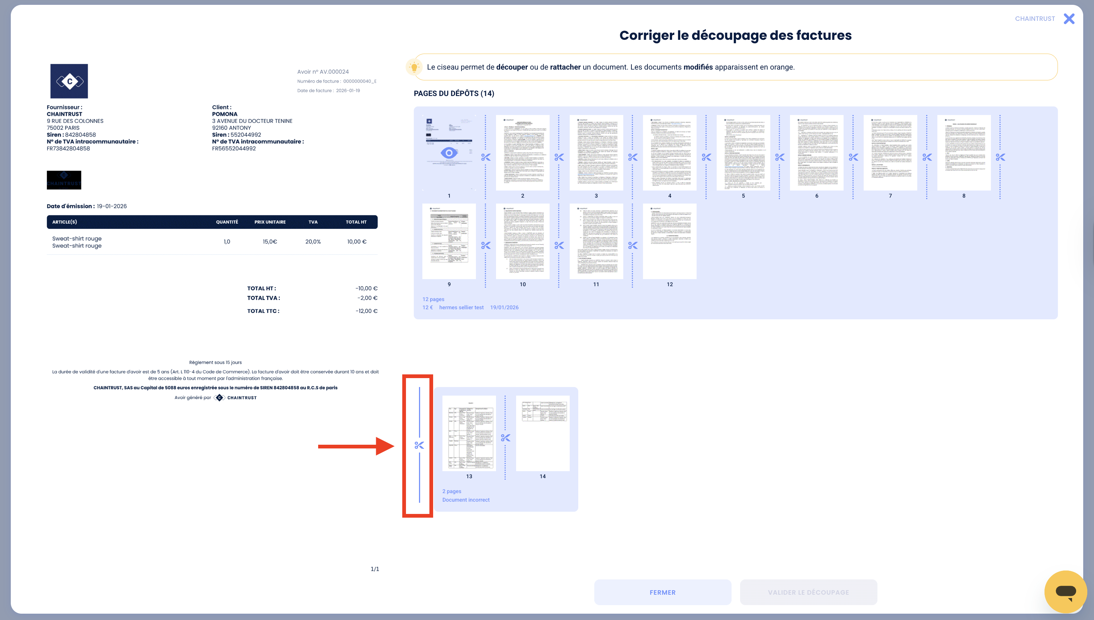Select page 12 thumbnail

coord(669,241)
